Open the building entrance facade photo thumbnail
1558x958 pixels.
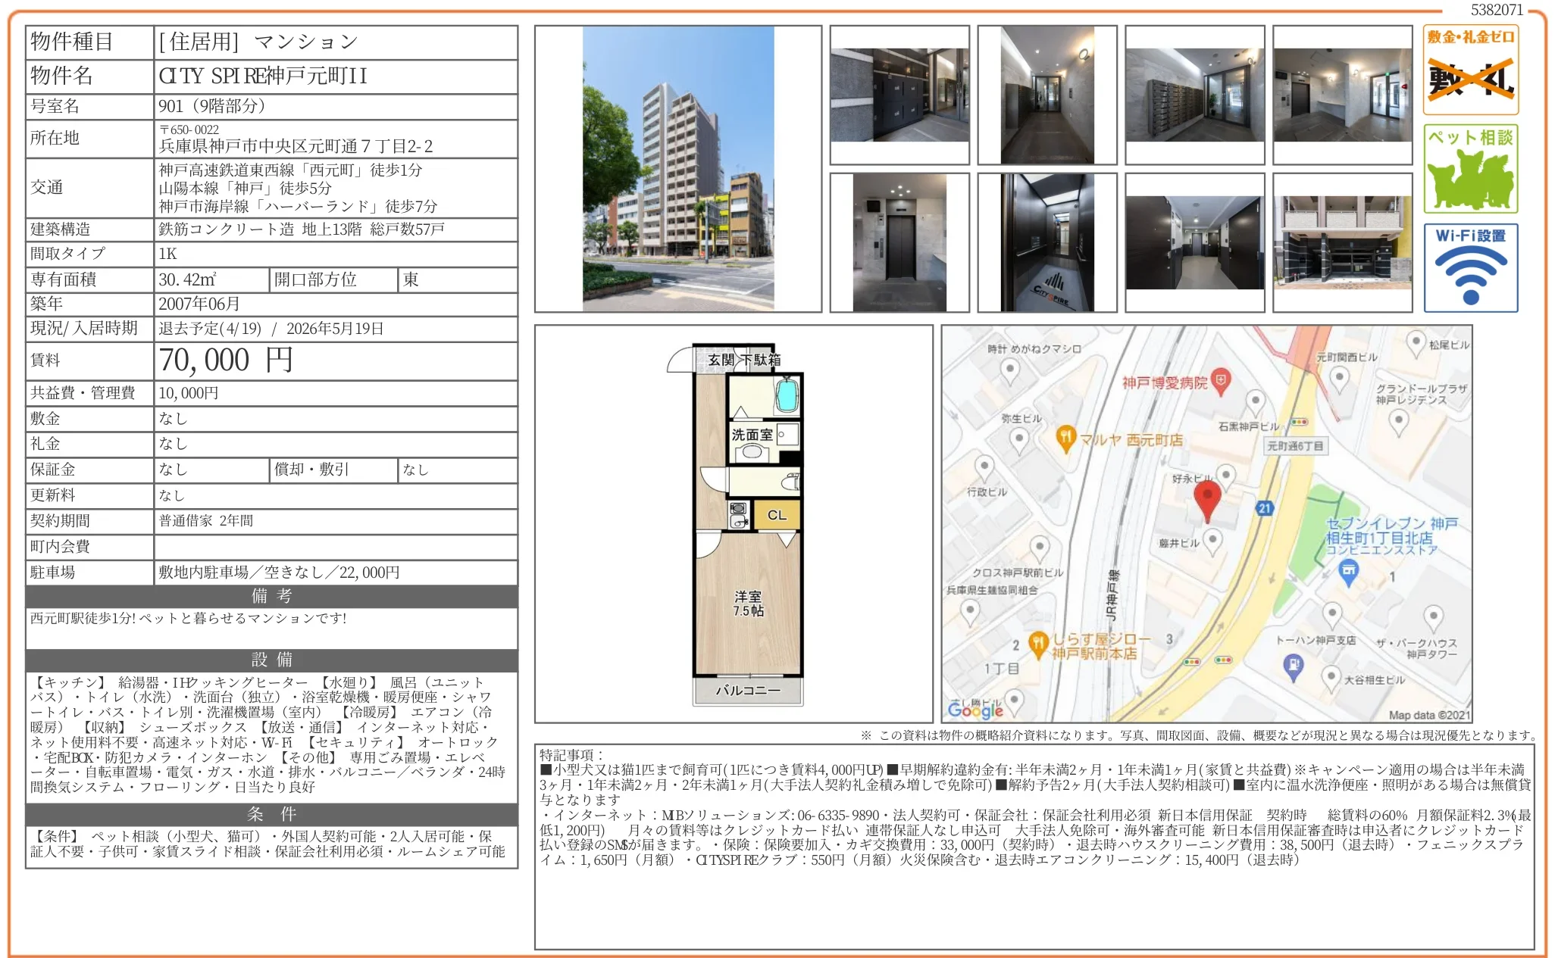tap(1342, 242)
